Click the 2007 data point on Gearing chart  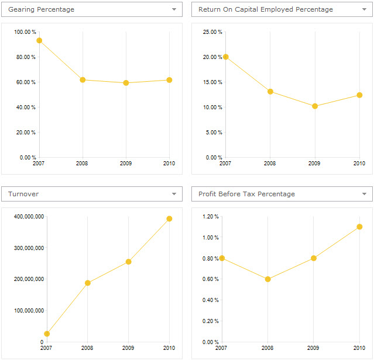(39, 40)
